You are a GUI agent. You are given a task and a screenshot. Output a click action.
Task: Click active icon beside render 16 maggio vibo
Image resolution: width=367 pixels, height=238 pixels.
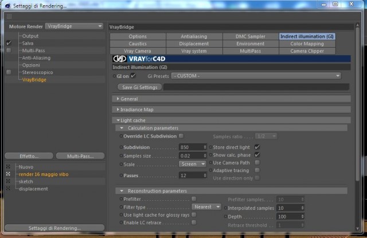click(8, 174)
